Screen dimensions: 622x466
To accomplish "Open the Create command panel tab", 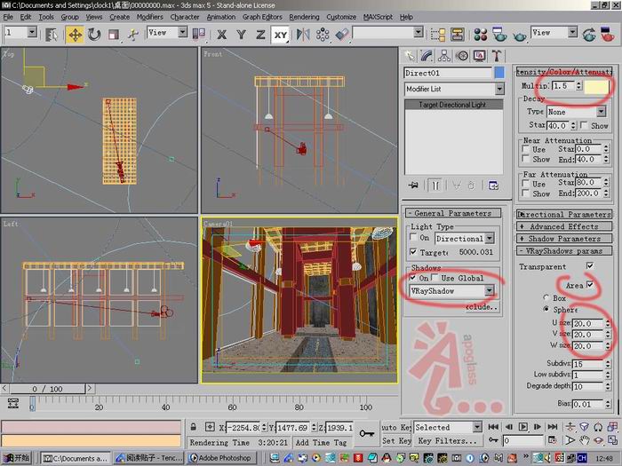I will pyautogui.click(x=410, y=56).
